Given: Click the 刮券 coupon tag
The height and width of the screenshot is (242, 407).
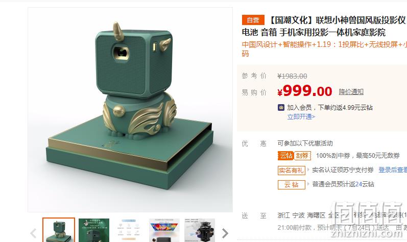Looking at the screenshot, I should pyautogui.click(x=302, y=156).
